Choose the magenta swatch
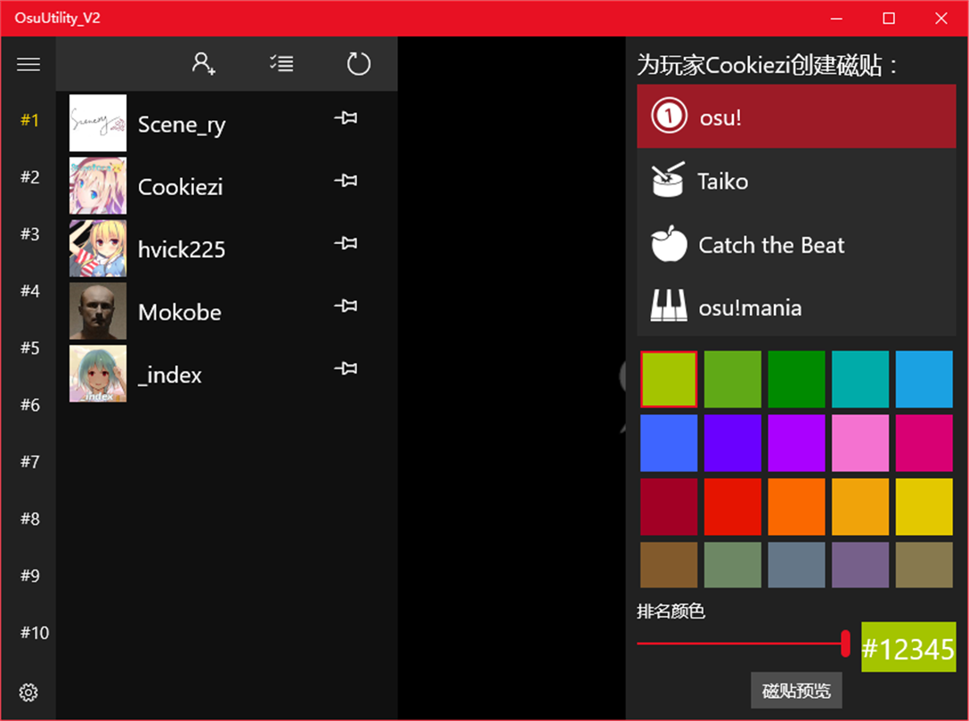 (924, 443)
